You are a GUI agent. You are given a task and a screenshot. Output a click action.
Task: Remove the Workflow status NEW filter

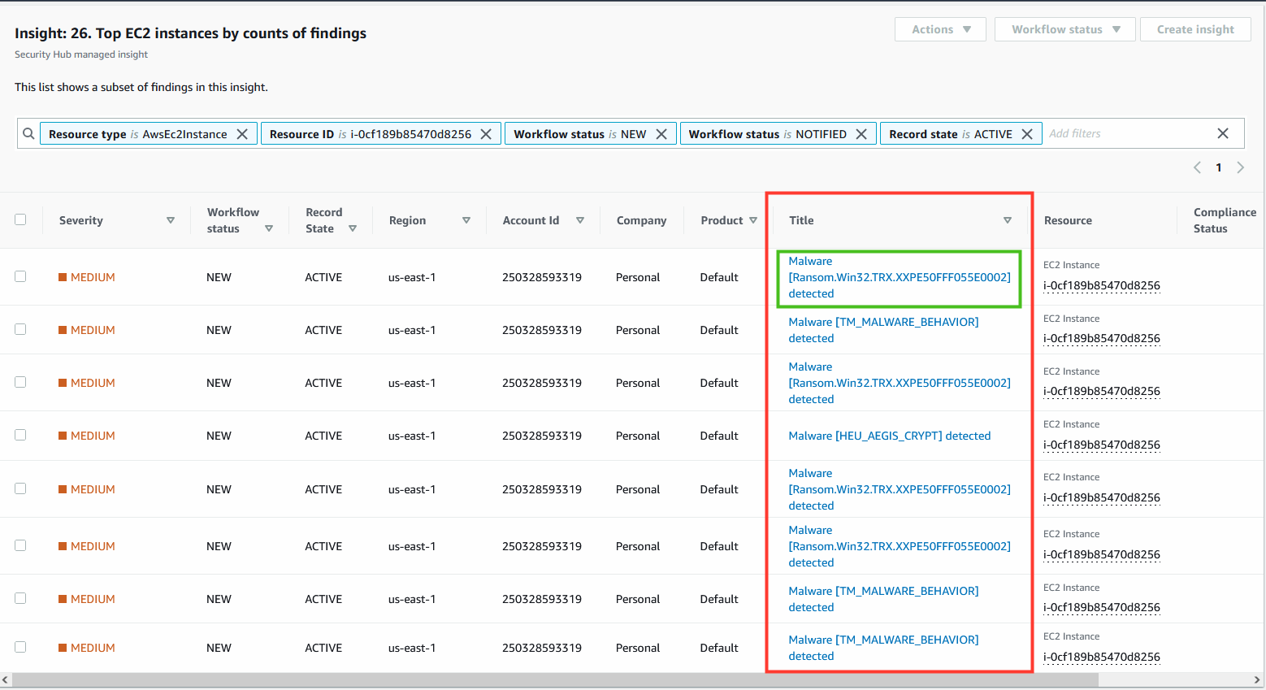661,134
